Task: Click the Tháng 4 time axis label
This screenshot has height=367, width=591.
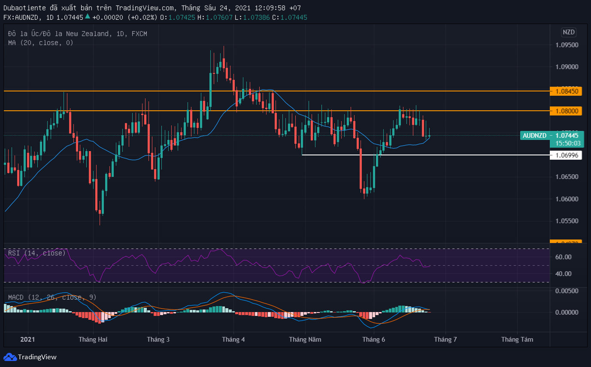Action: [x=233, y=339]
